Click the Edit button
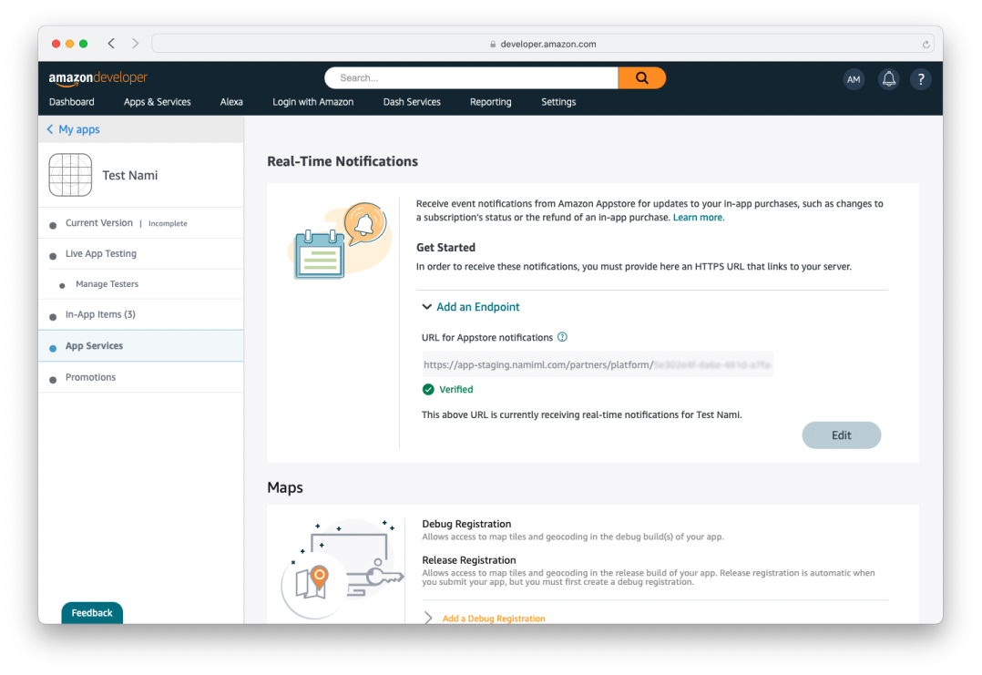Viewport: 982px width, 675px height. click(841, 435)
